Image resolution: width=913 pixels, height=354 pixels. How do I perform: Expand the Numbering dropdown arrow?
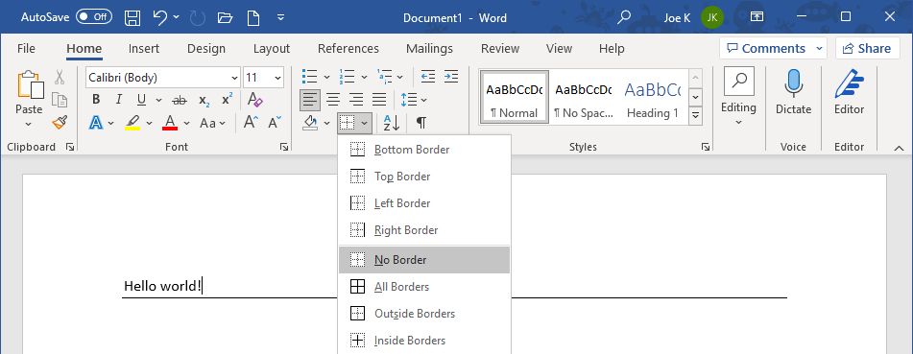coord(364,77)
